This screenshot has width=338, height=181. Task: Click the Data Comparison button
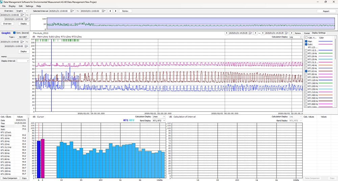10,178
